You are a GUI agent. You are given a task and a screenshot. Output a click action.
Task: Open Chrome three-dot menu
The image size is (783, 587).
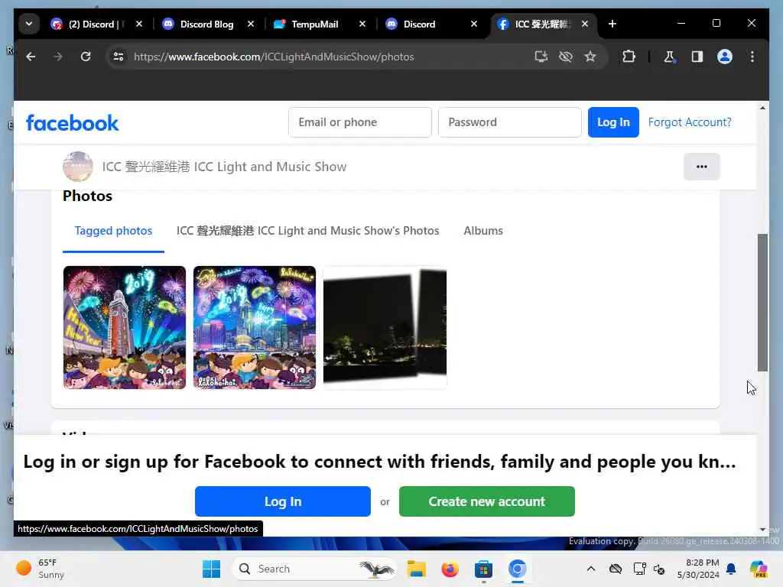coord(752,57)
